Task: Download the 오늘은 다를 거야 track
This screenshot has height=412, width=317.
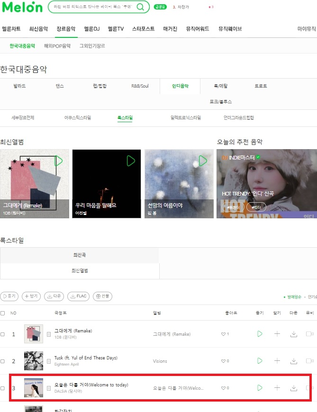Action: (294, 388)
